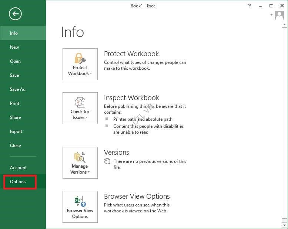
Task: Open Excel Options from sidebar
Action: coord(23,182)
